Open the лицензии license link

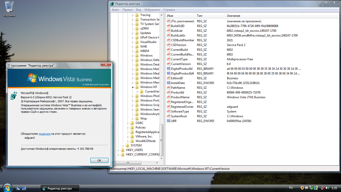tap(45, 134)
